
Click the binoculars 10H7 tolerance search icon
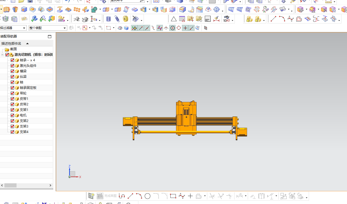tap(227, 19)
